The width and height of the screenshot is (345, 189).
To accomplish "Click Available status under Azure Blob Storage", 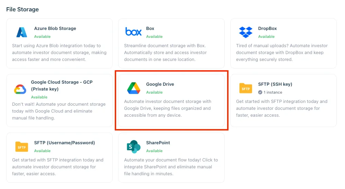I will (42, 36).
